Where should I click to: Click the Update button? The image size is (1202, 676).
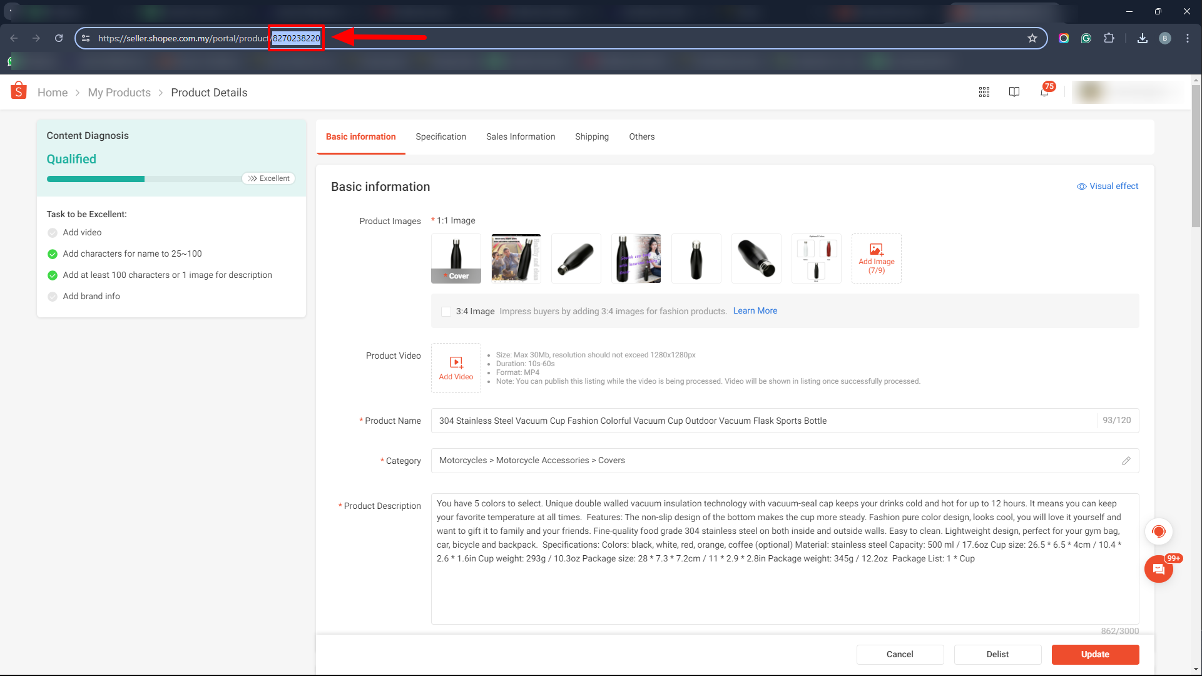click(1095, 654)
